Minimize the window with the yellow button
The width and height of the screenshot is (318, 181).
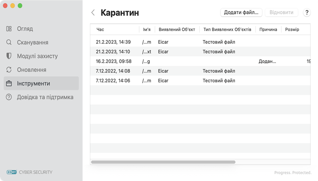click(13, 5)
